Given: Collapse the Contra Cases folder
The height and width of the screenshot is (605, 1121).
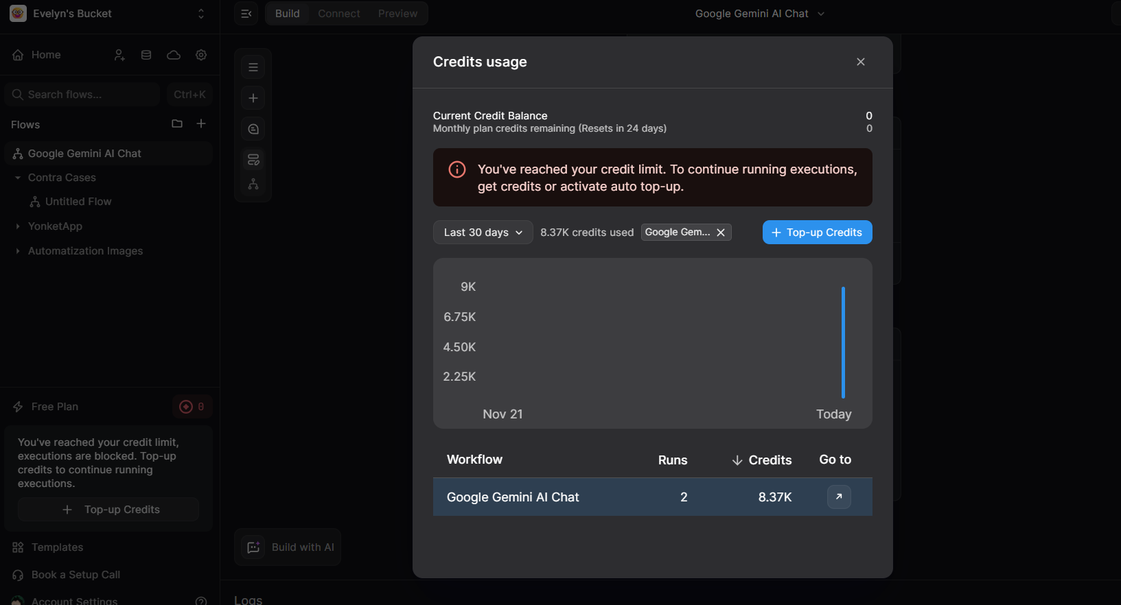Looking at the screenshot, I should (x=18, y=178).
